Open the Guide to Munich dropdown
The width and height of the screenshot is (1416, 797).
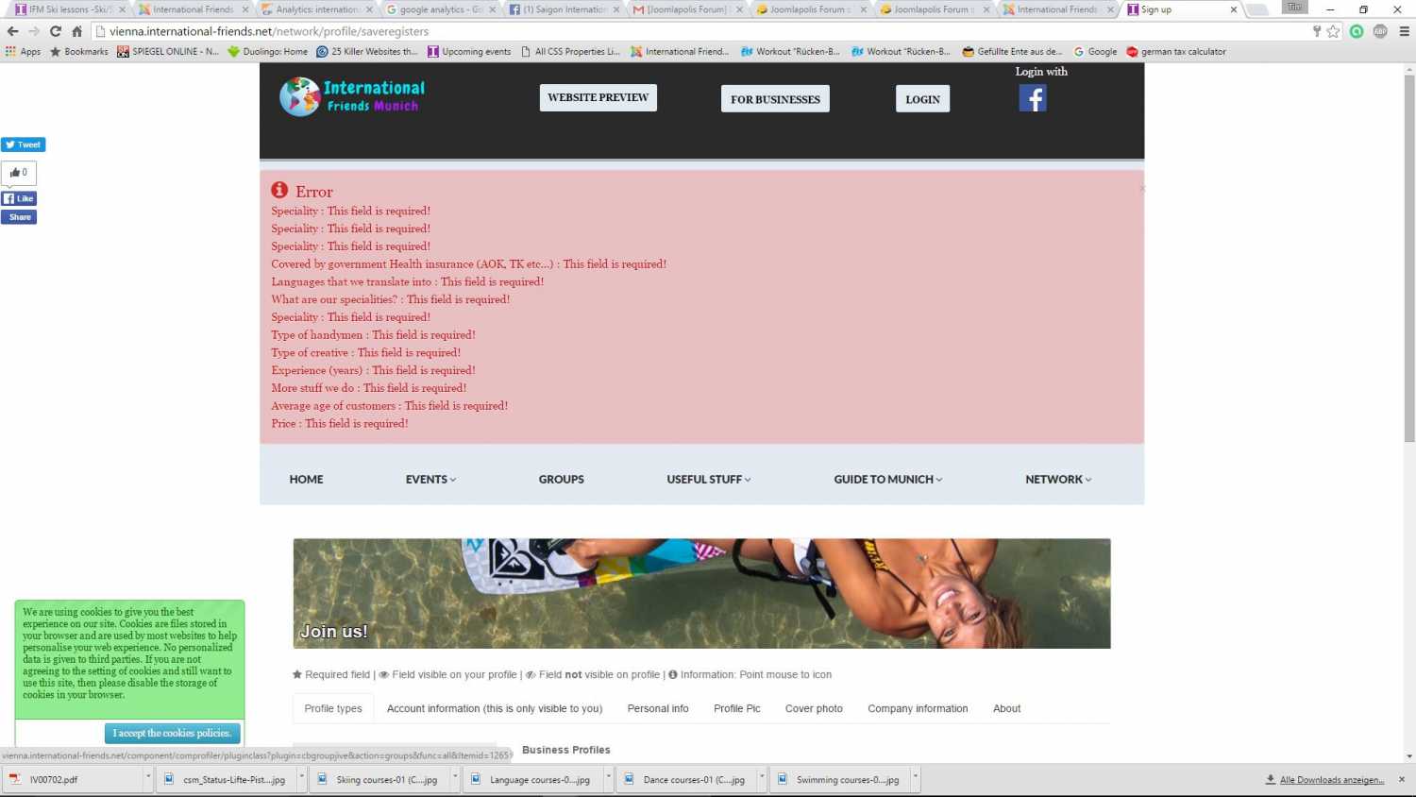tap(887, 480)
